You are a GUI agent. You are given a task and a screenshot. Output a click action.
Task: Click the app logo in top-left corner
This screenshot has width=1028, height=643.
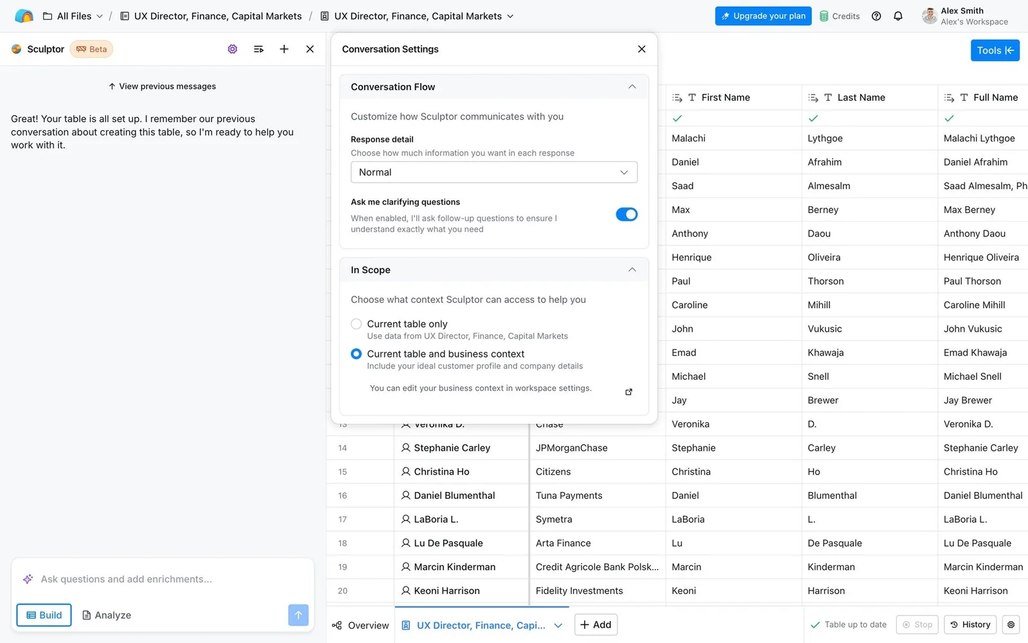coord(24,16)
